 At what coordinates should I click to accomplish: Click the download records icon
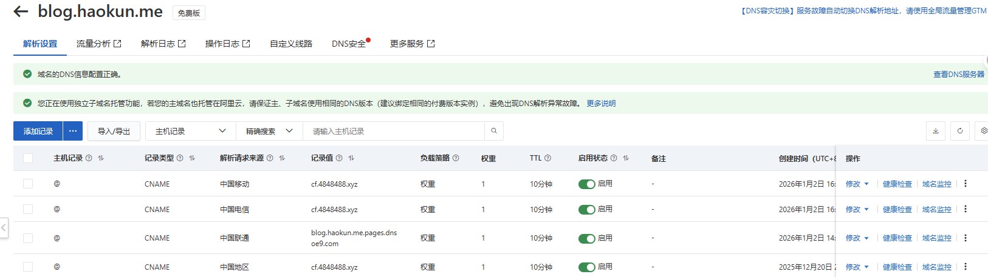click(936, 131)
